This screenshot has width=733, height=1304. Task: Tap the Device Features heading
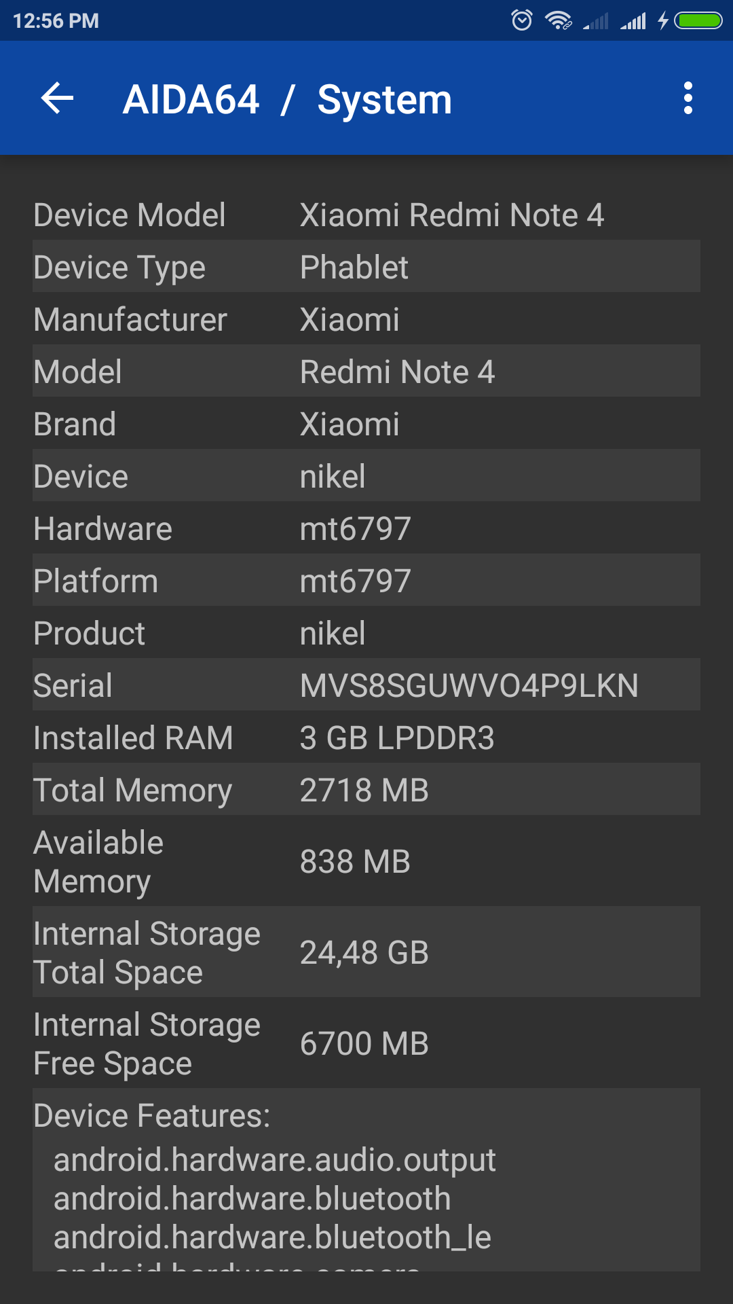(x=152, y=1115)
